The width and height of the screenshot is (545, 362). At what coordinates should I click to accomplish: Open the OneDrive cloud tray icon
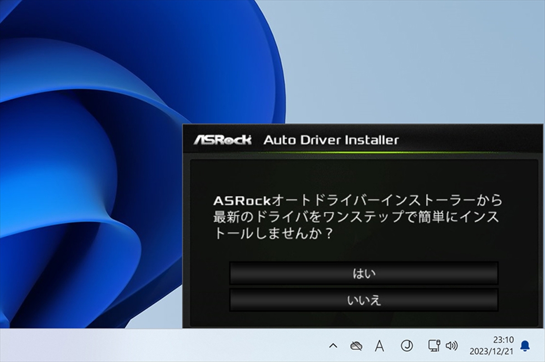coord(356,346)
